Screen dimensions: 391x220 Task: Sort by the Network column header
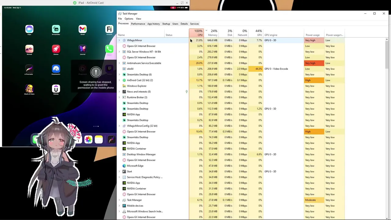click(x=241, y=33)
